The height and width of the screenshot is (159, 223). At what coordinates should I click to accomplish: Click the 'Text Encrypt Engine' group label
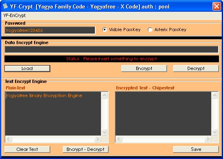pyautogui.click(x=26, y=81)
